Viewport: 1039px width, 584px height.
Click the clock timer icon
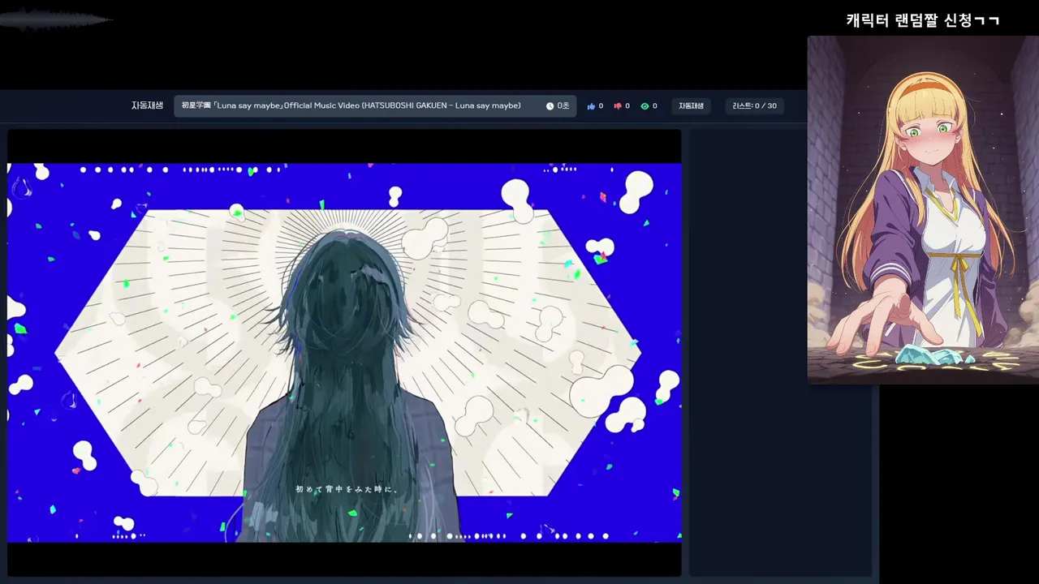550,106
